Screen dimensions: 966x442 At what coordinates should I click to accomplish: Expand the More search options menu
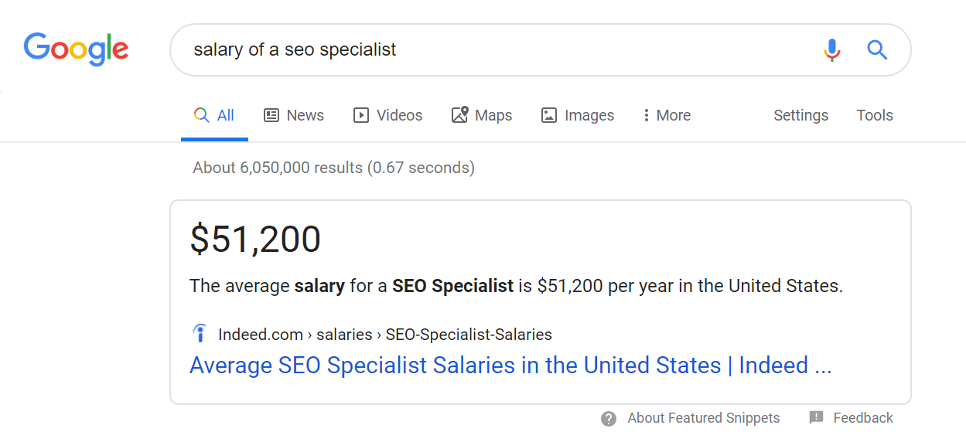[666, 115]
